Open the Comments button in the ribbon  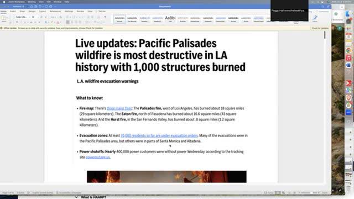click(x=322, y=11)
